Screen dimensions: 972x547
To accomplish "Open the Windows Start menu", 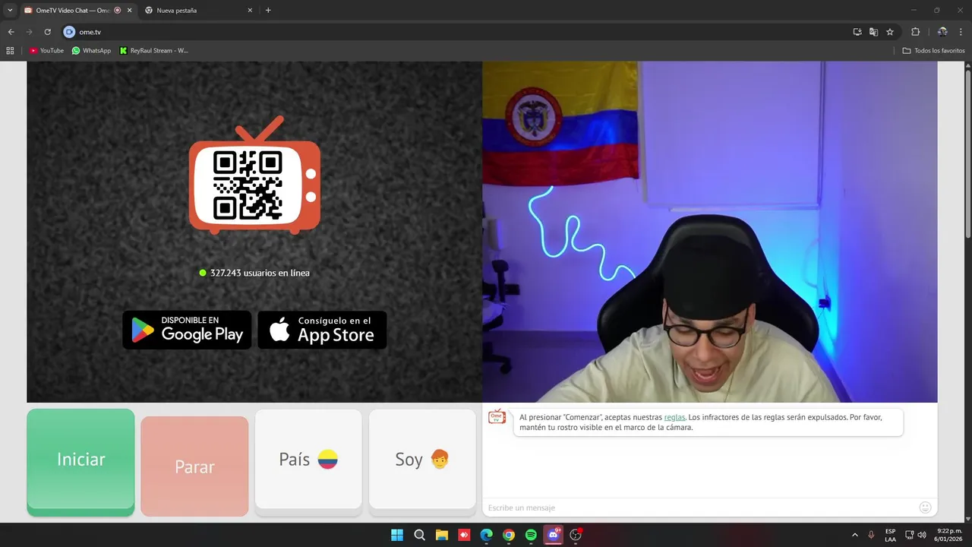I will click(x=397, y=535).
